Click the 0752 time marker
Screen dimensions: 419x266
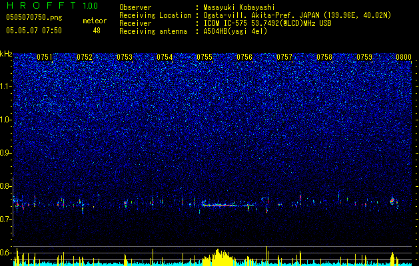85,57
